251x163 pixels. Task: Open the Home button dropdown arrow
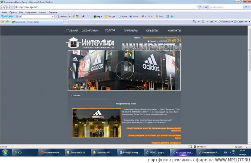[x=199, y=22]
